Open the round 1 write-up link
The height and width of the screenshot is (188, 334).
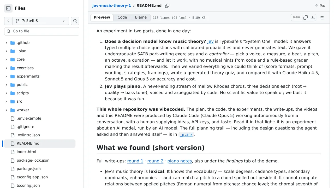(135, 161)
